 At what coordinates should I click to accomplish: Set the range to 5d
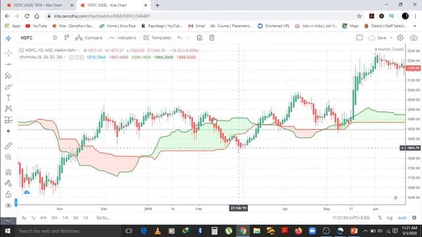(76, 218)
